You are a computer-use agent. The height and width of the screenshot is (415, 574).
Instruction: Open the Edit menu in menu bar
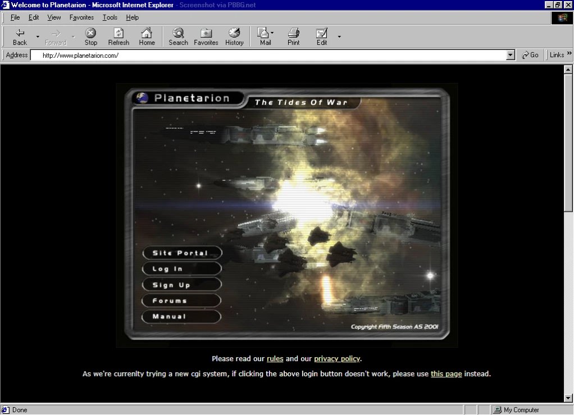(34, 17)
